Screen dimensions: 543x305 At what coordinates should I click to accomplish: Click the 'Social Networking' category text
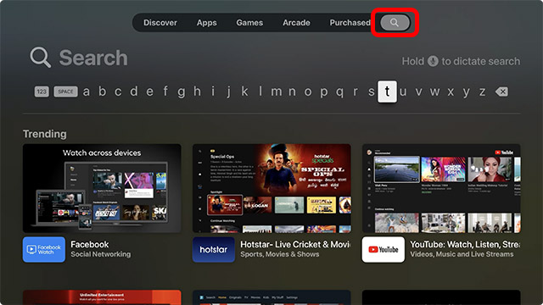click(101, 254)
